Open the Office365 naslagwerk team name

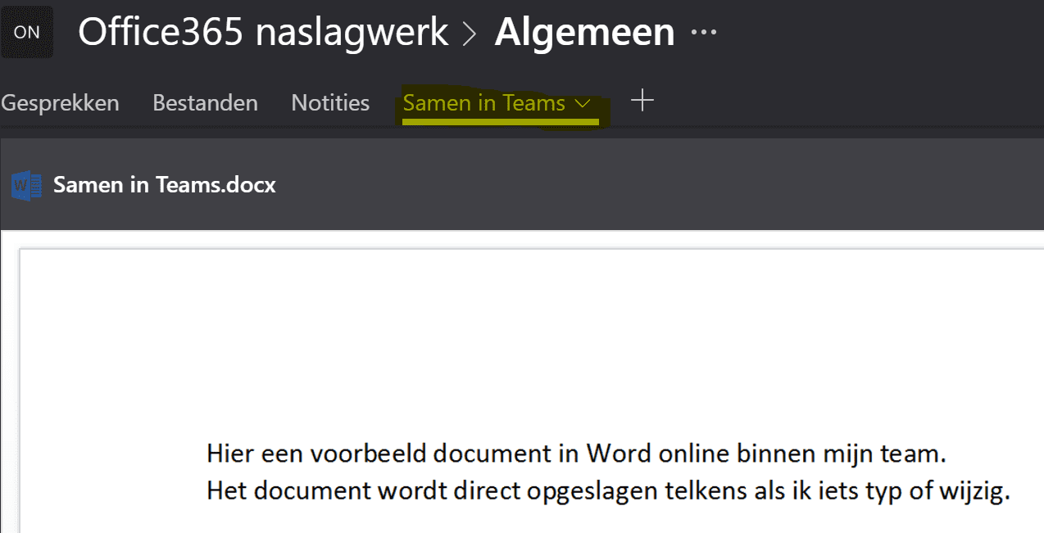click(263, 32)
